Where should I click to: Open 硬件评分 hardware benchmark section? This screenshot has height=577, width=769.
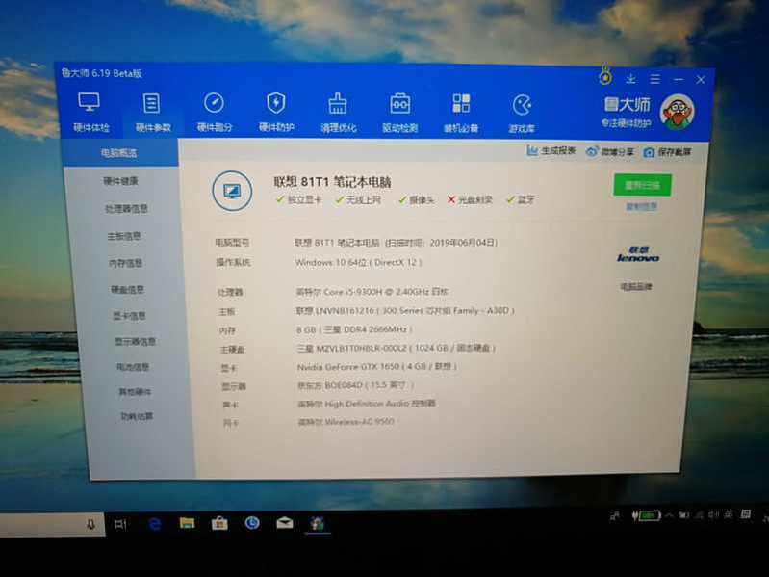pyautogui.click(x=215, y=114)
